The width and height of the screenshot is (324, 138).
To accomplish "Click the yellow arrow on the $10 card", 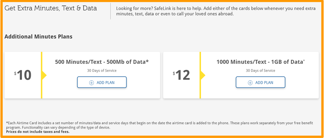I will click(x=44, y=75).
